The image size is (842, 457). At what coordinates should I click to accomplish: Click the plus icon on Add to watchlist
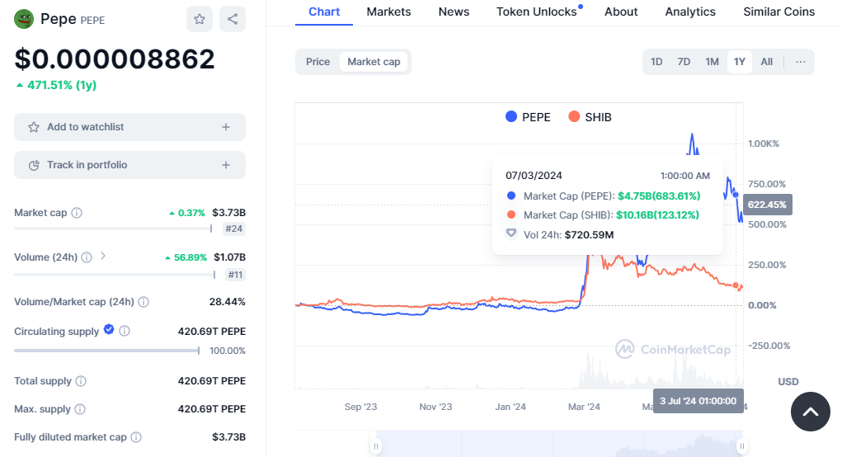coord(226,127)
